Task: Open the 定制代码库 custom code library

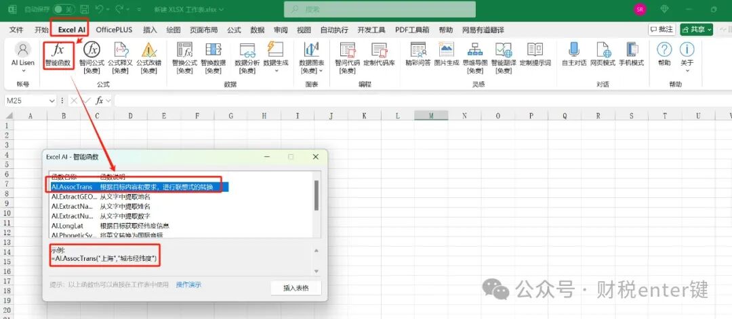Action: click(379, 54)
